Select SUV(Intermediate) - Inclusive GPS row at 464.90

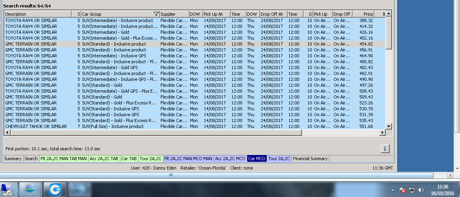click(x=195, y=56)
